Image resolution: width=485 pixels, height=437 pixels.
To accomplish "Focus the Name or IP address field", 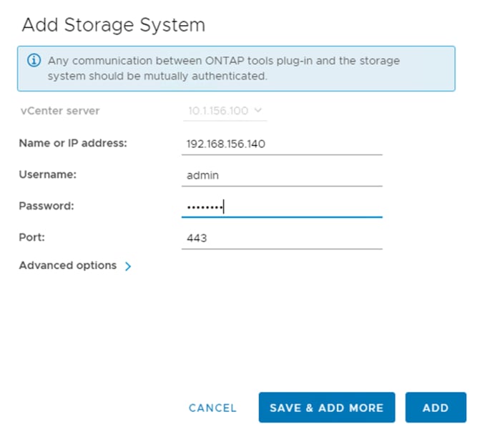I will (282, 144).
